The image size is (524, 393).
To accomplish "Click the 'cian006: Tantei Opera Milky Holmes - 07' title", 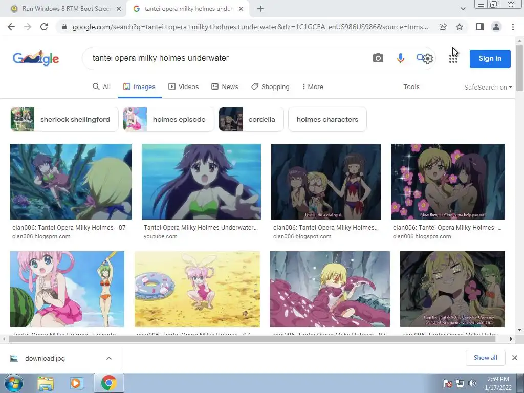I will point(69,228).
